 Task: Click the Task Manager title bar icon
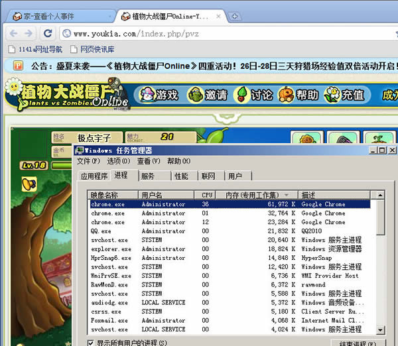(x=80, y=150)
